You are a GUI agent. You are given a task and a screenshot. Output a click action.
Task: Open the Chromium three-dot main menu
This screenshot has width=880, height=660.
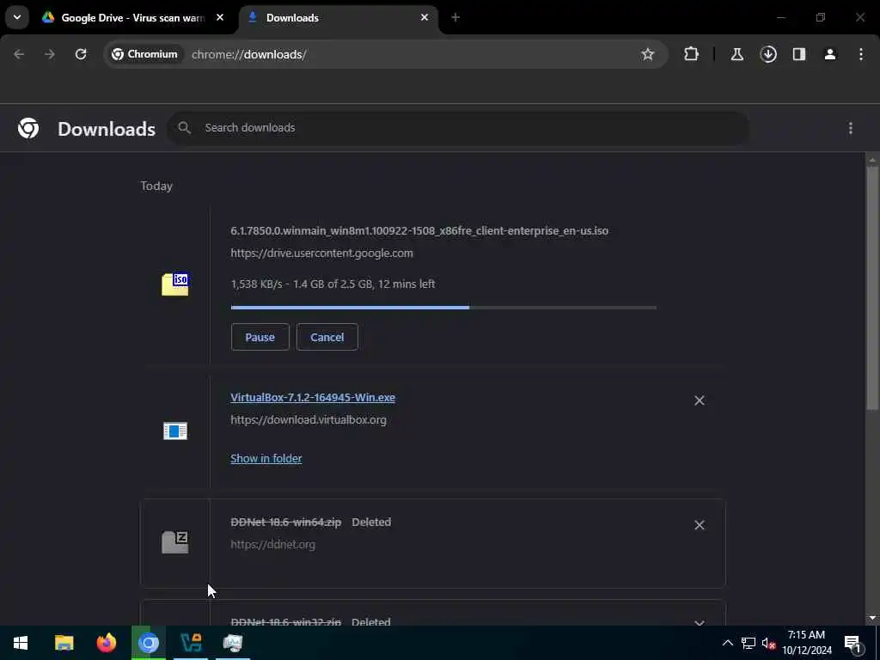(x=861, y=54)
